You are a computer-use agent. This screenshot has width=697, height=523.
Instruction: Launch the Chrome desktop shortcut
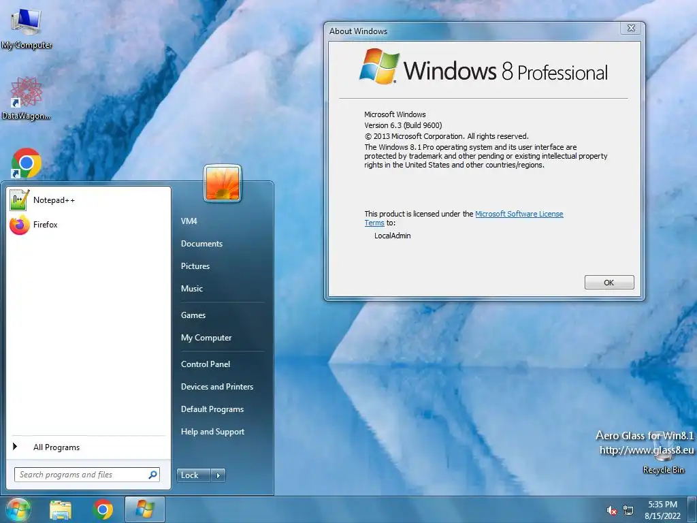(x=27, y=163)
